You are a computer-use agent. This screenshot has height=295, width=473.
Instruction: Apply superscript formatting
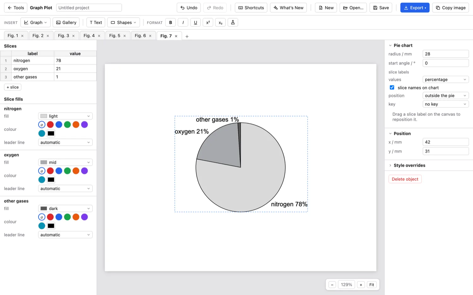pos(208,22)
